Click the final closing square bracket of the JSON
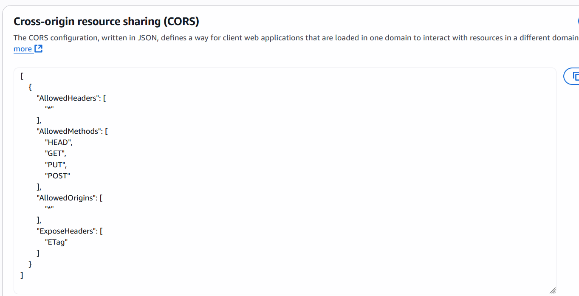The image size is (579, 296). 22,275
